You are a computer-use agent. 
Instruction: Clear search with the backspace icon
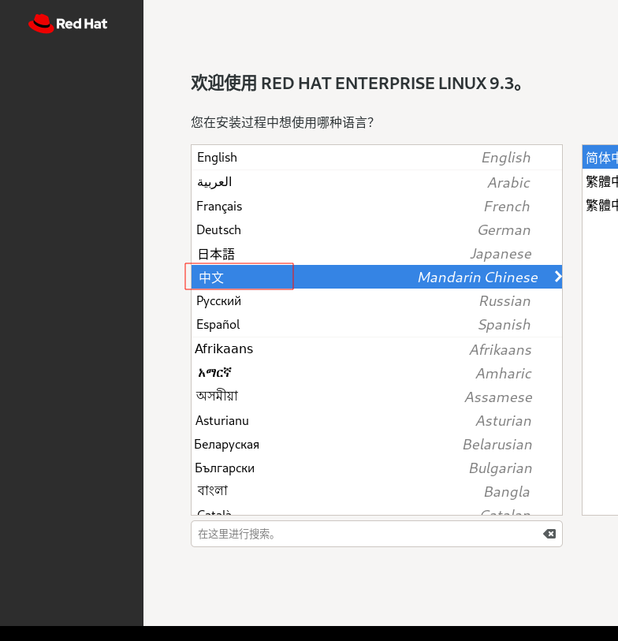tap(549, 534)
